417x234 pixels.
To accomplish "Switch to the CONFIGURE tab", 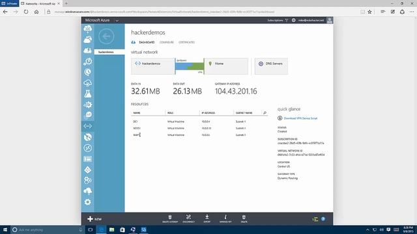I will point(167,42).
